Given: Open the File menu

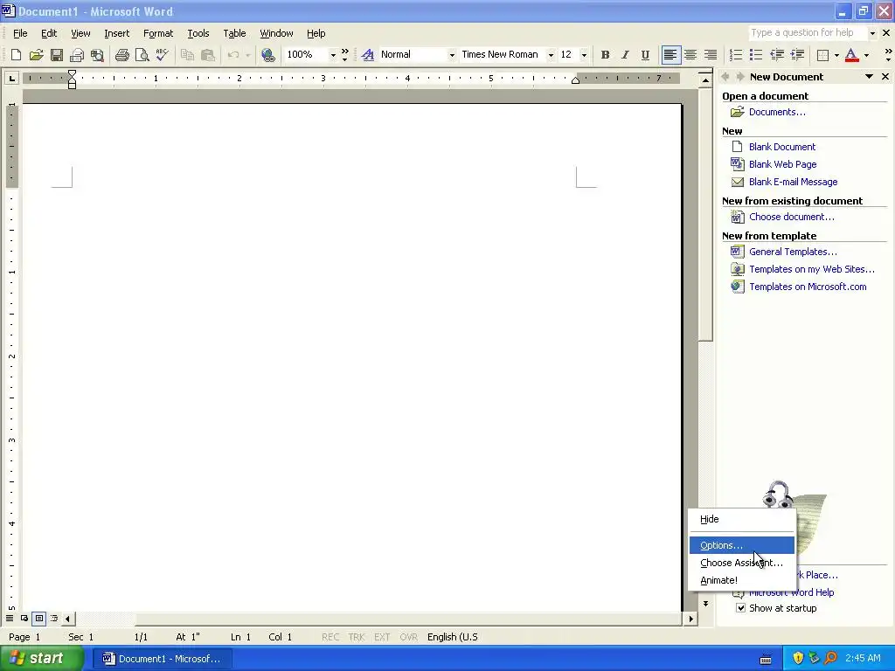Looking at the screenshot, I should 20,33.
